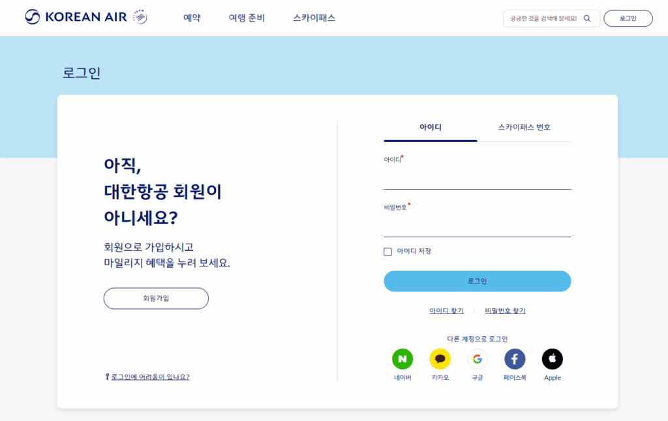Screen dimensions: 668x421
Task: Open the 스카이패스 menu
Action: [x=314, y=18]
